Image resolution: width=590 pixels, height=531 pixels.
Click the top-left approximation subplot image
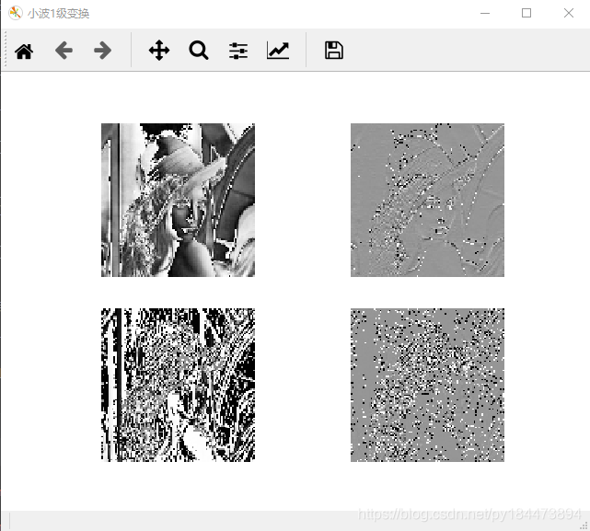tap(178, 201)
